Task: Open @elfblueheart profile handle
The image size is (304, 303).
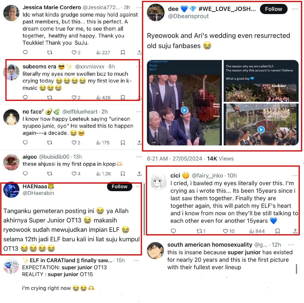Action: pos(80,112)
